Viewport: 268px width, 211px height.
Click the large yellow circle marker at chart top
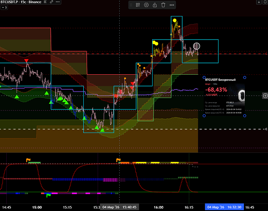(174, 20)
